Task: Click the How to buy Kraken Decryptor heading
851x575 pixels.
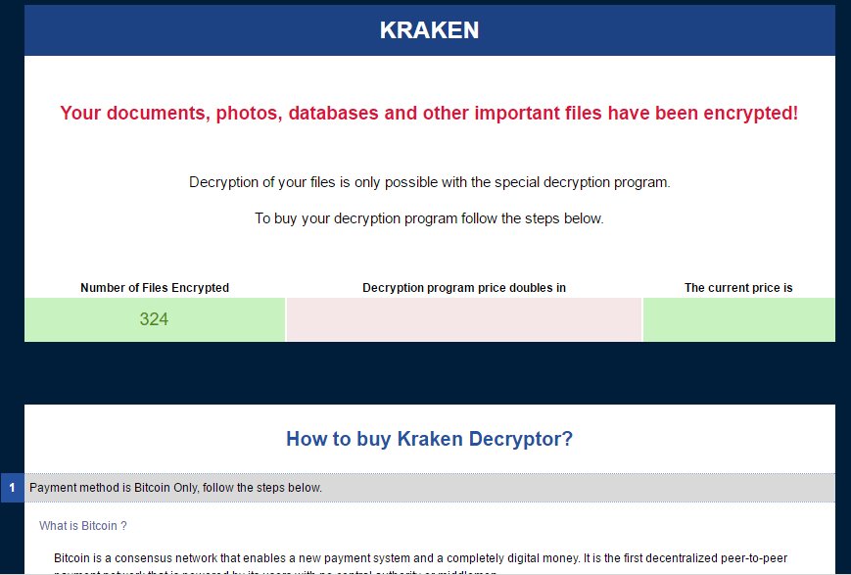Action: 429,439
